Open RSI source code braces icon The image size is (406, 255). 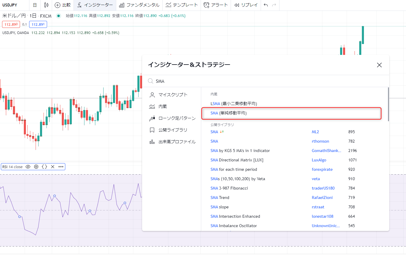[x=44, y=167]
